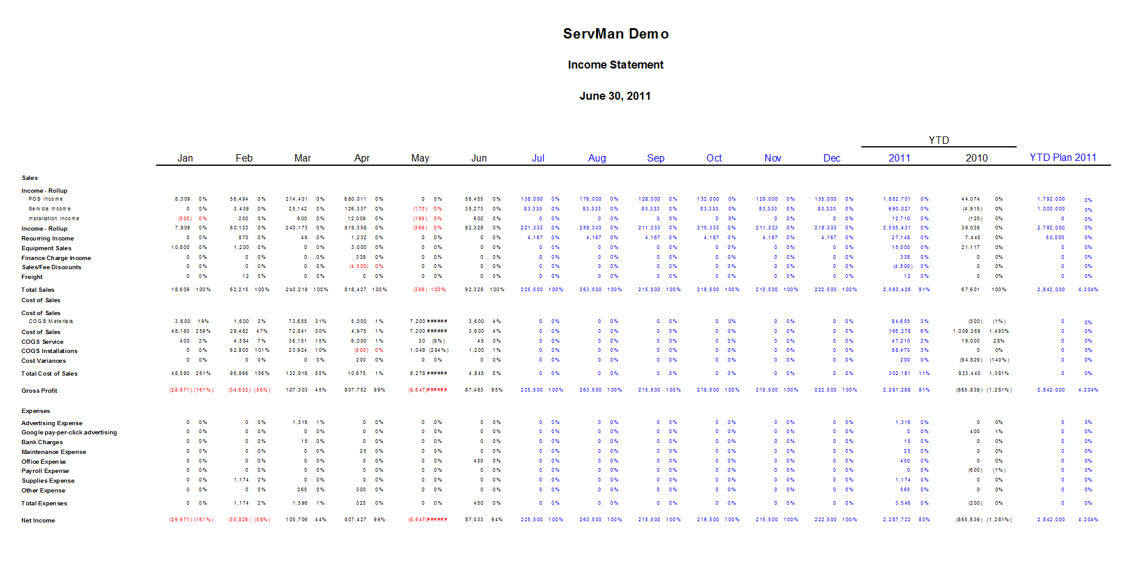1133x561 pixels.
Task: Click the 2010 YTD Total Cost of Sales 933,440
Action: tap(970, 373)
